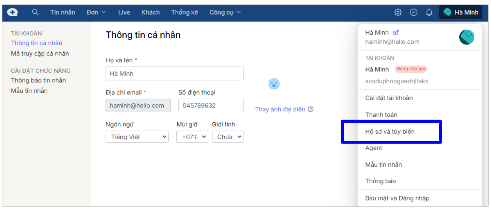This screenshot has height=211, width=491.
Task: Select Hồ sơ và tùy biến menu item
Action: point(390,131)
